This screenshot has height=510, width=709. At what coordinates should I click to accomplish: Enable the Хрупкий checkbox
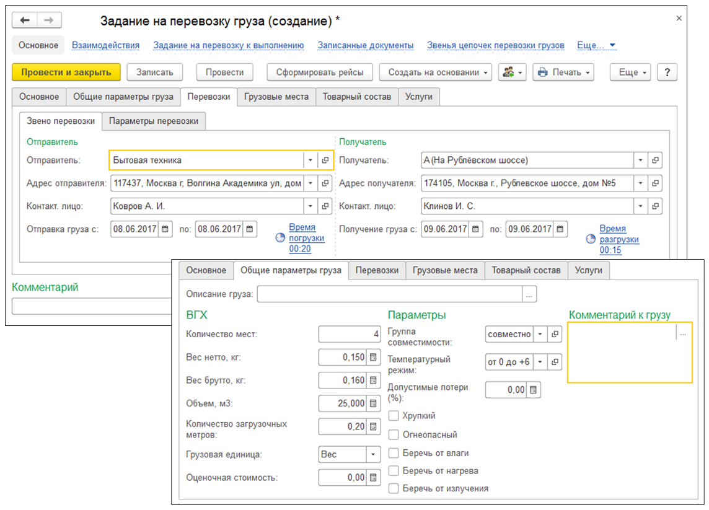pyautogui.click(x=393, y=416)
